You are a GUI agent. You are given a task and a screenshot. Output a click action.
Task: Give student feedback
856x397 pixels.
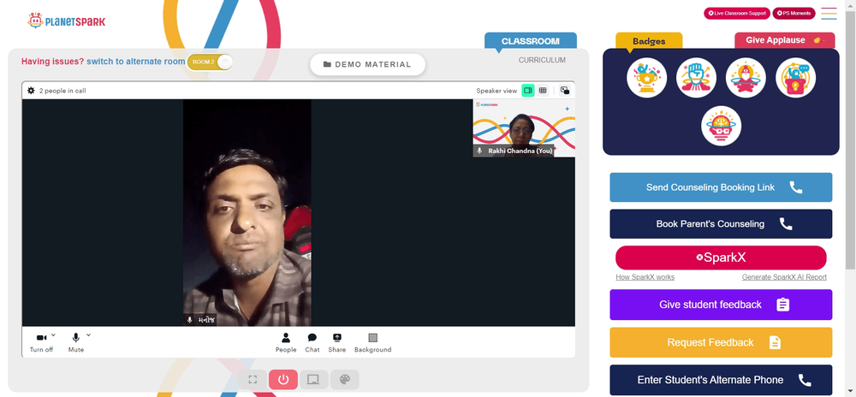click(721, 305)
